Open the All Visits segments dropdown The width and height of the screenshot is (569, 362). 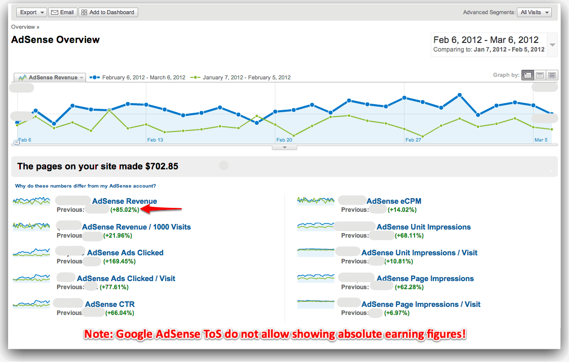(x=534, y=13)
